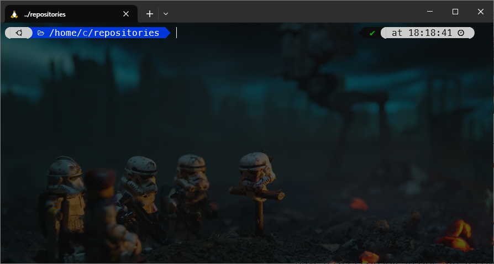Open the new tab profile dropdown
This screenshot has width=494, height=264.
click(x=166, y=14)
